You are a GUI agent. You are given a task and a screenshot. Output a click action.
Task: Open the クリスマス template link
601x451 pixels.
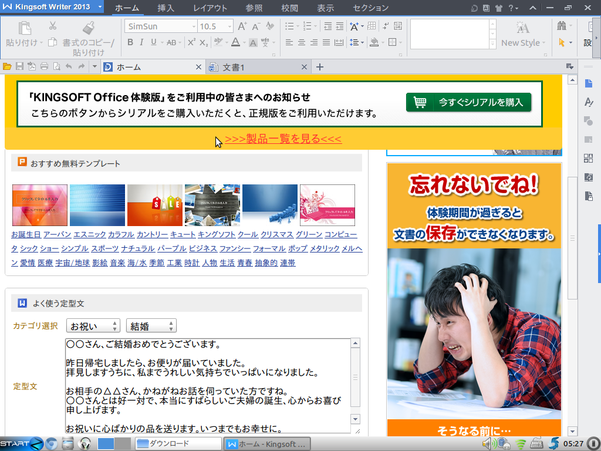tap(277, 234)
